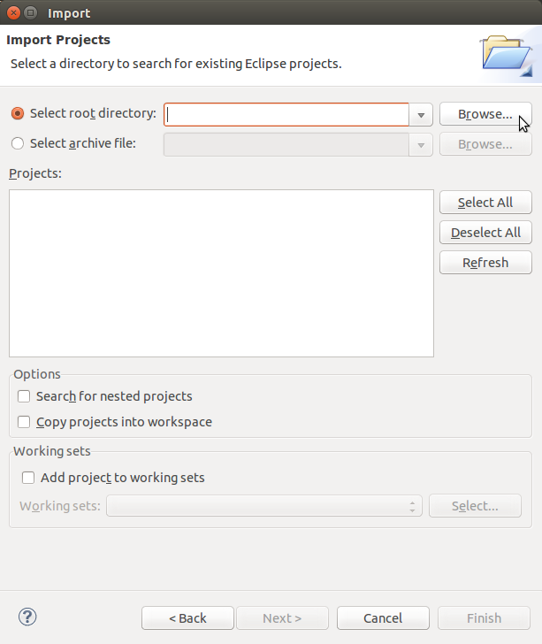Open the Working sets combo box
Screen dimensions: 542x644
(x=263, y=506)
